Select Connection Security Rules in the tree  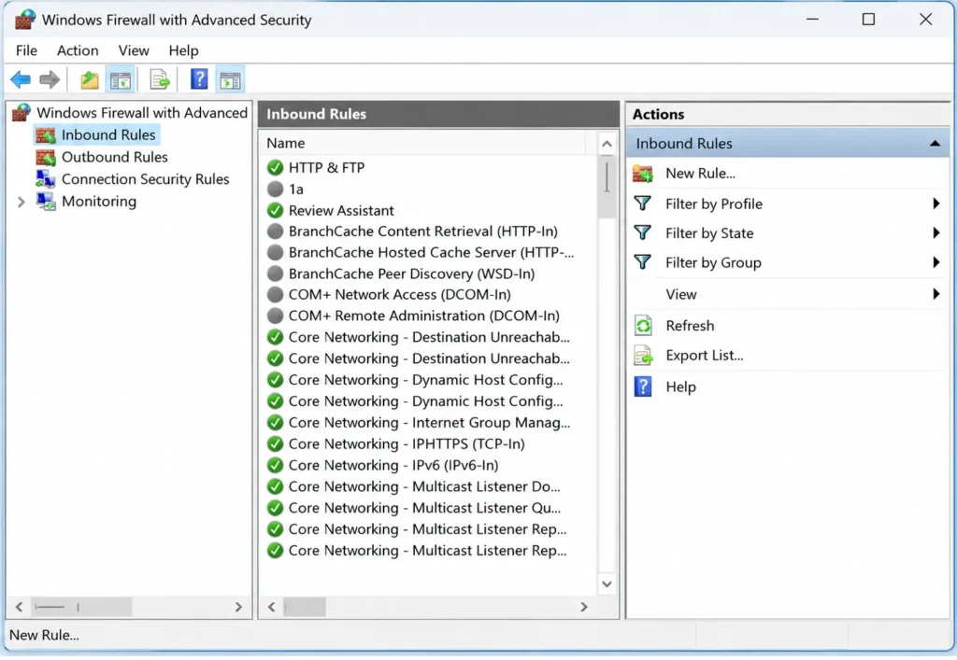(145, 179)
